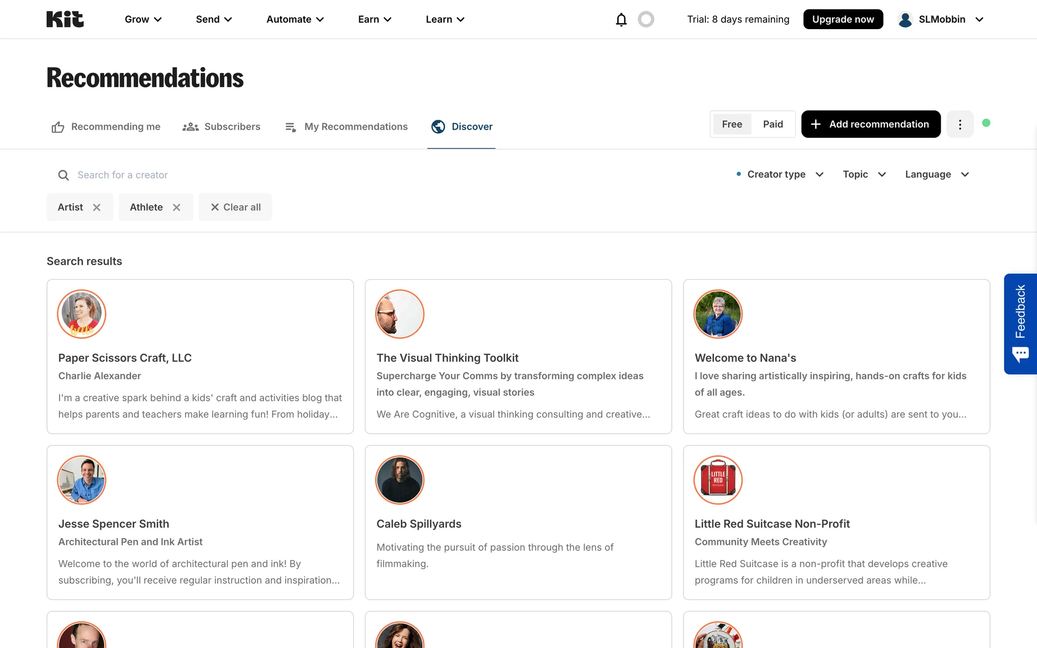1037x648 pixels.
Task: Click the search magnifier icon
Action: 63,175
